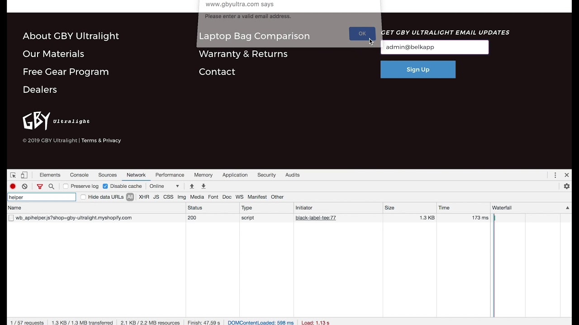Open the Sources tab
This screenshot has height=325, width=579.
108,175
